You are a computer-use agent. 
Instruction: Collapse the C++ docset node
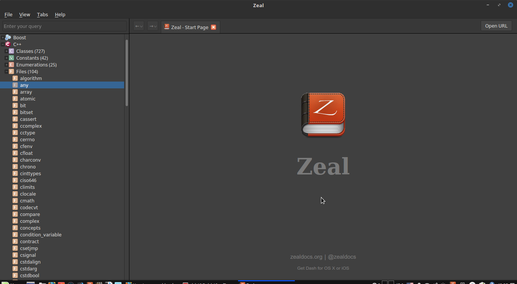(x=3, y=44)
